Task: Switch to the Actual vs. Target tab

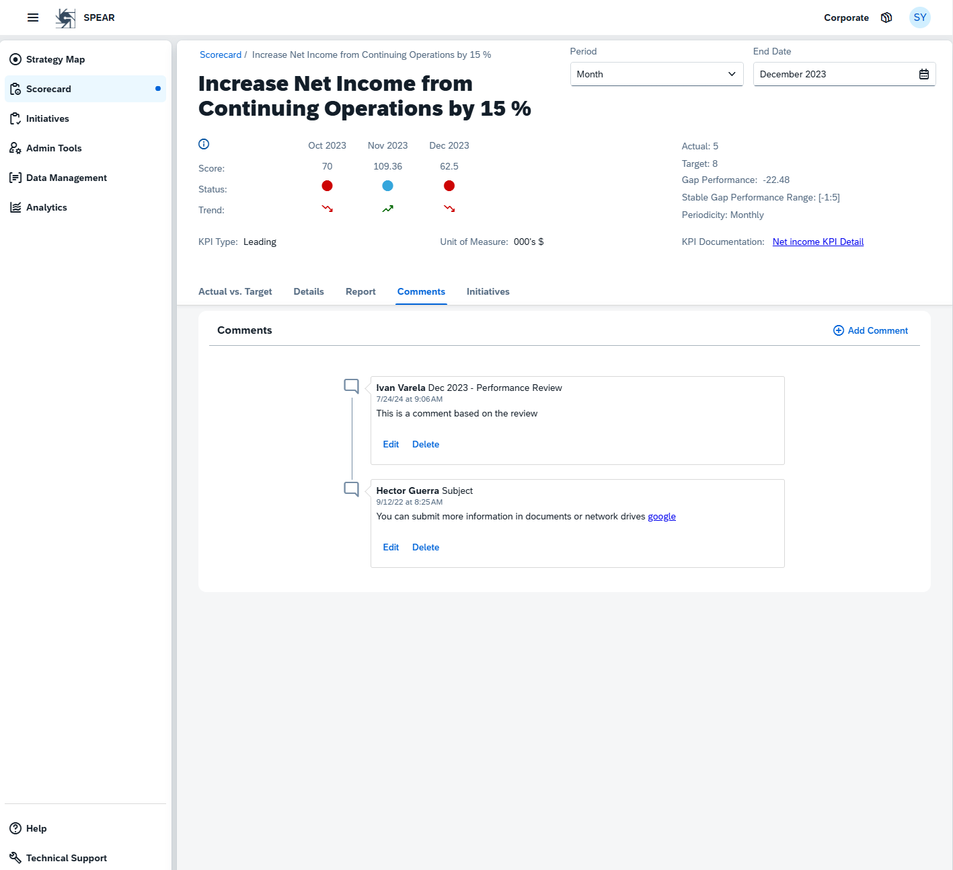Action: [x=235, y=291]
